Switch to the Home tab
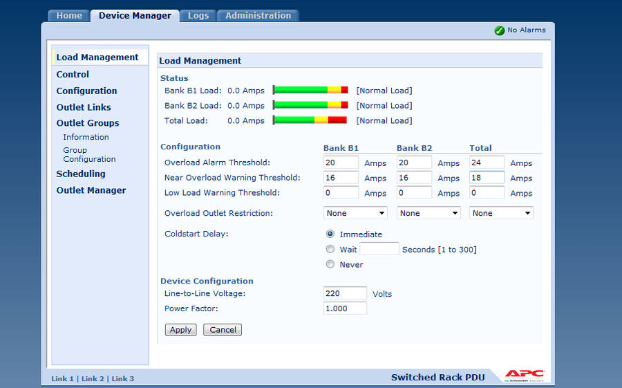622x388 pixels. pos(69,15)
